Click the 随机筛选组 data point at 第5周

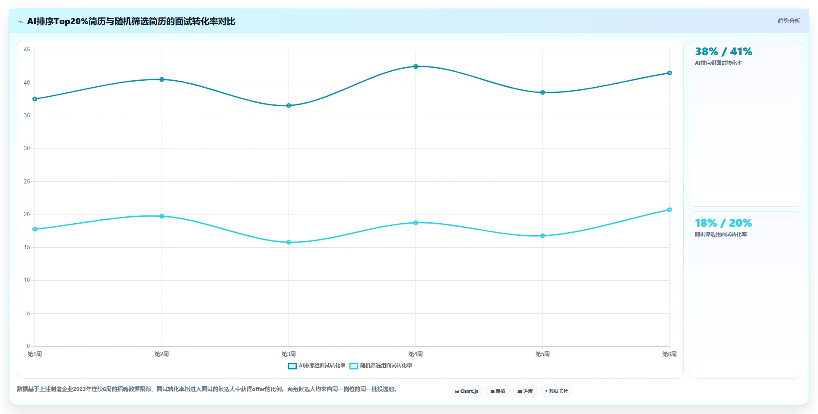[543, 236]
